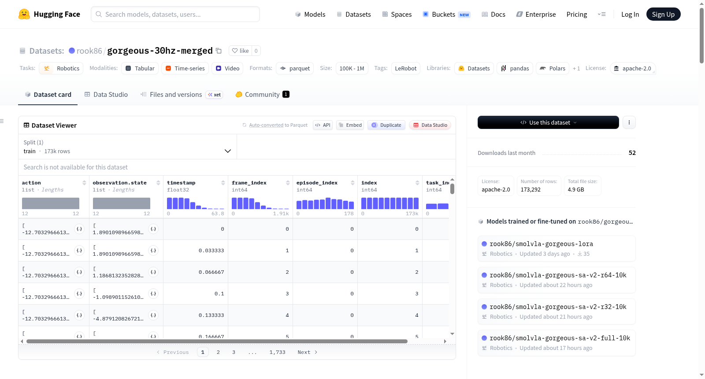The image size is (705, 379).
Task: Go to Enterprise page
Action: [x=536, y=14]
